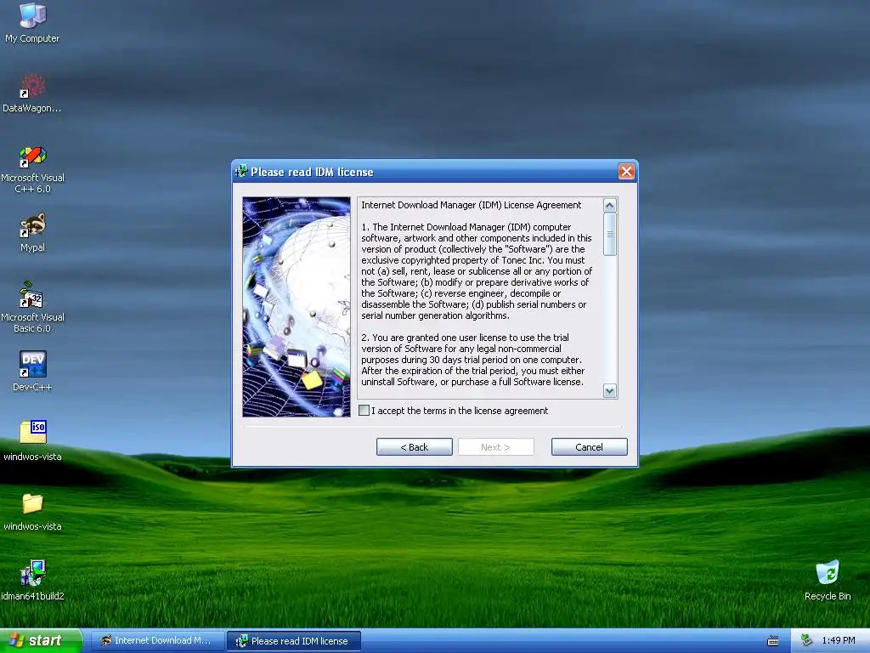Click the IDM globe artwork image
Image resolution: width=870 pixels, height=653 pixels.
297,307
